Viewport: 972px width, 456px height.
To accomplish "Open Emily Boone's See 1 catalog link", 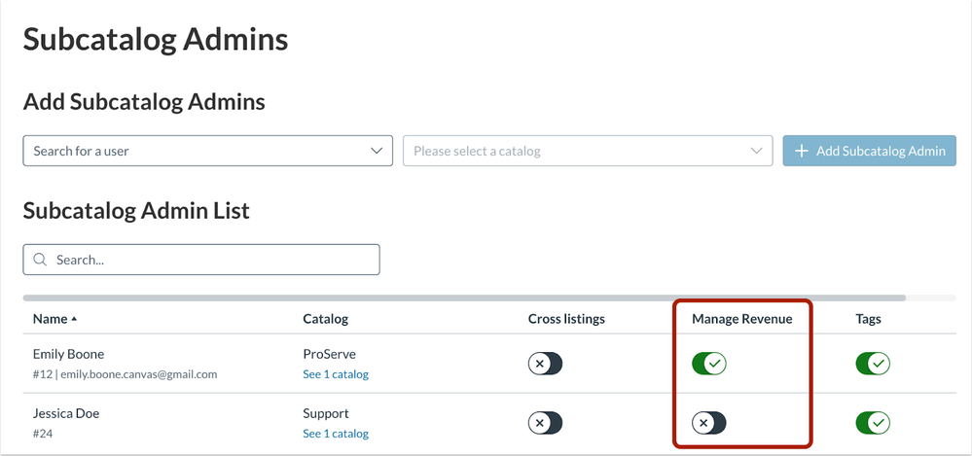I will tap(336, 374).
